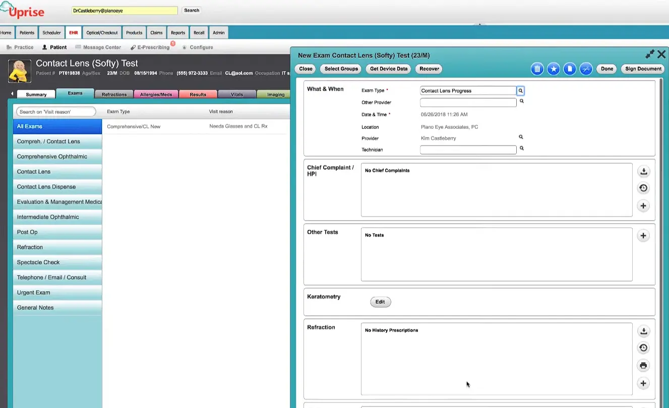
Task: Switch to the Vitals tab
Action: (236, 94)
